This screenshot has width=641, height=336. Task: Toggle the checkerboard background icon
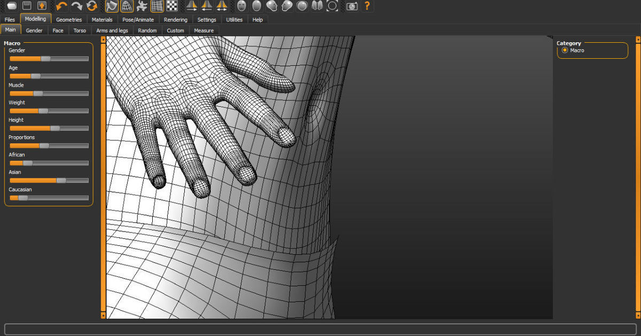(x=172, y=6)
